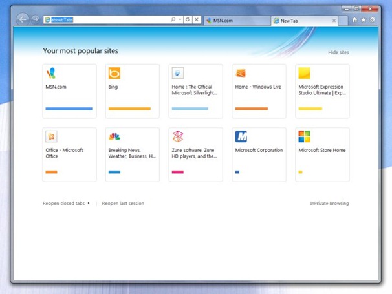Click Microsoft Expression Studio Ultimate title

pyautogui.click(x=322, y=90)
